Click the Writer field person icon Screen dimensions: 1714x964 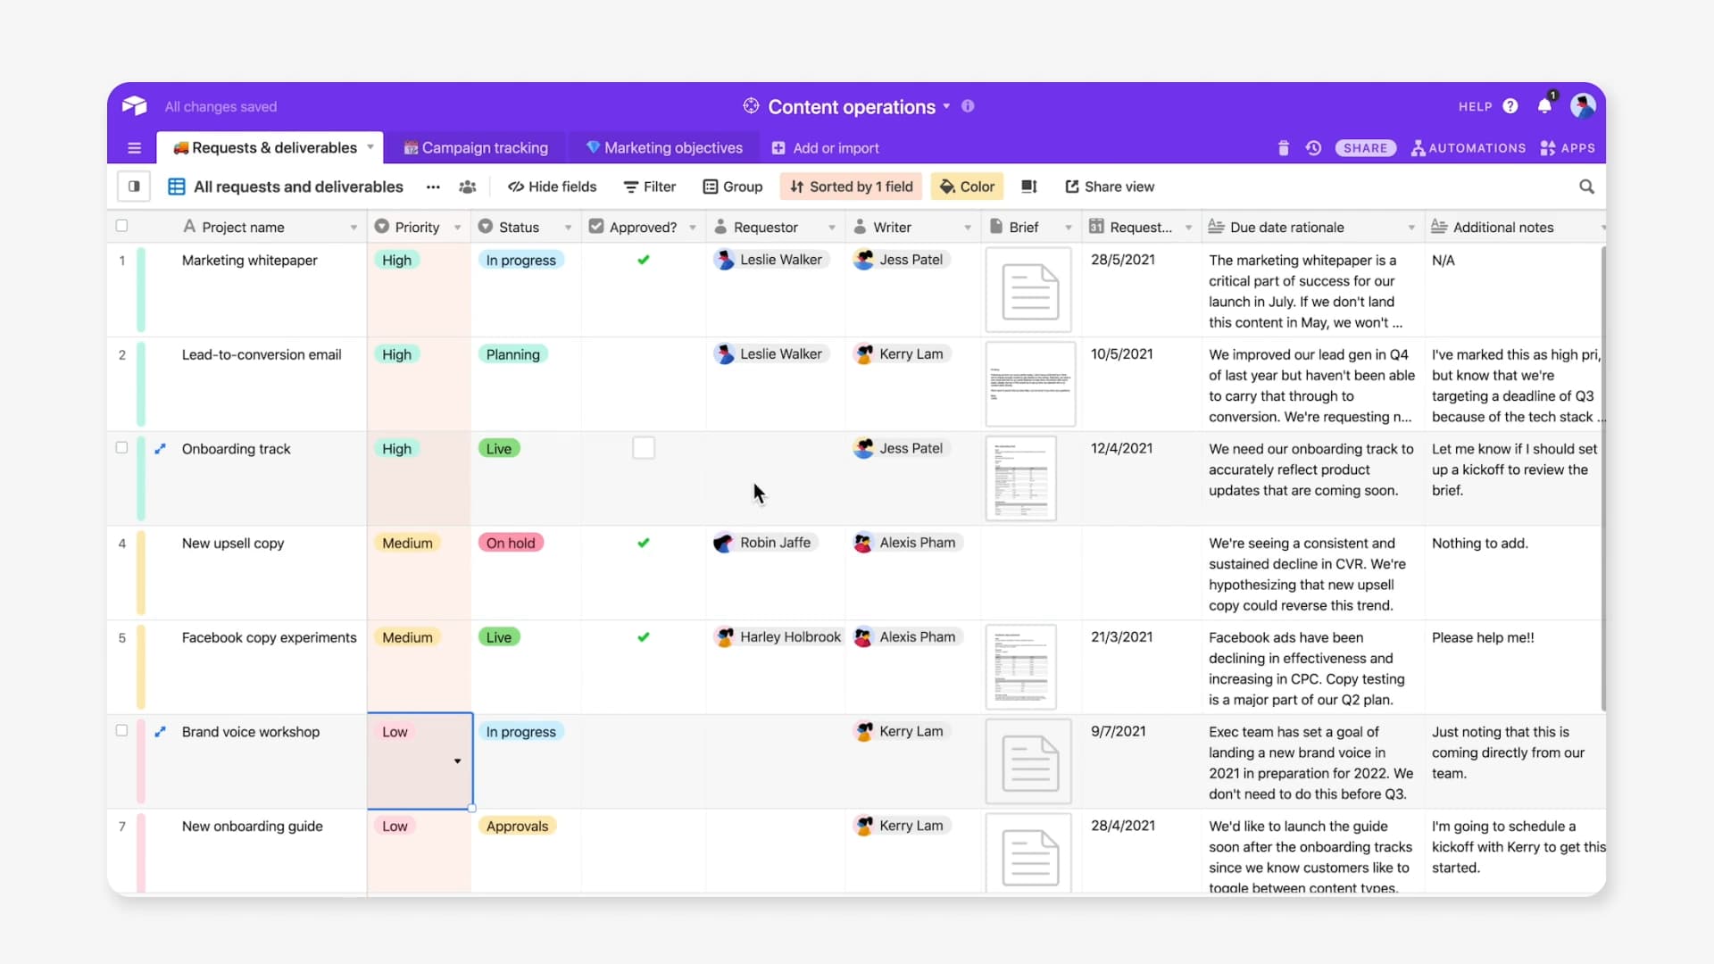pos(860,227)
